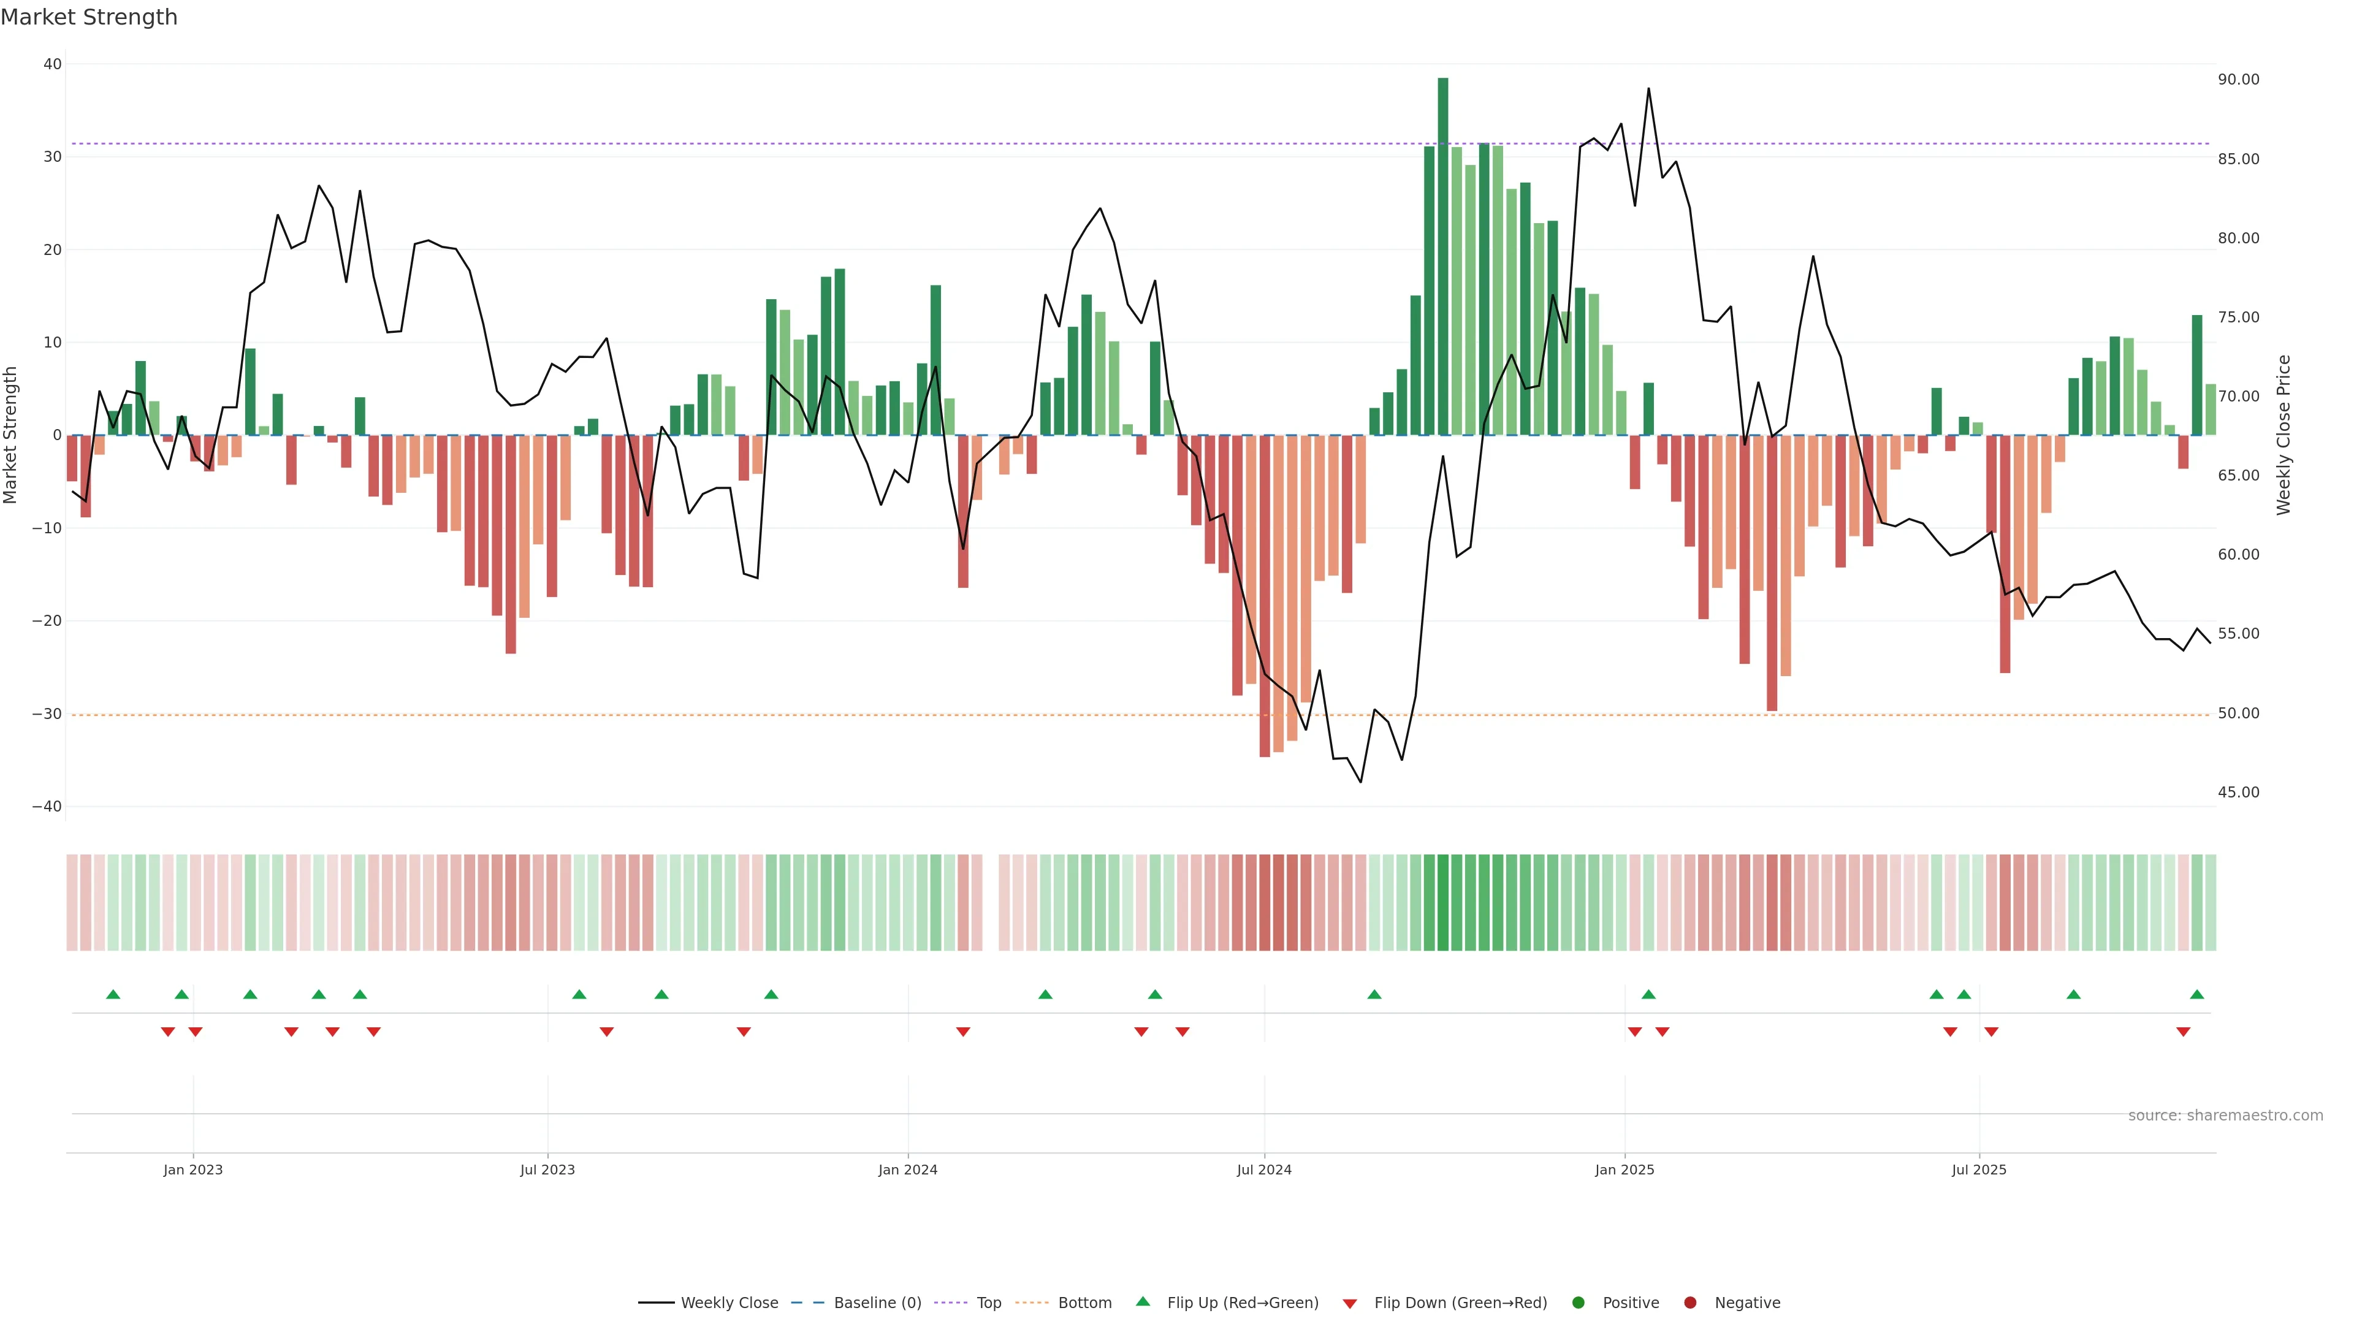Click the Weekly Close Price axis title
Screen dimensions: 2354x1324
(x=2284, y=435)
